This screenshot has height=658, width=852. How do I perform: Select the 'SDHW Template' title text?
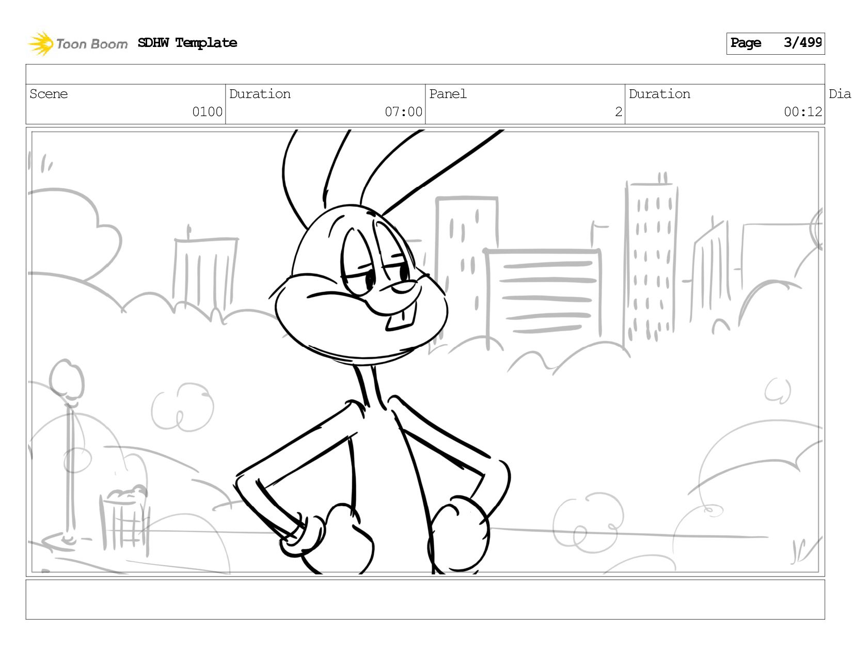click(x=187, y=43)
